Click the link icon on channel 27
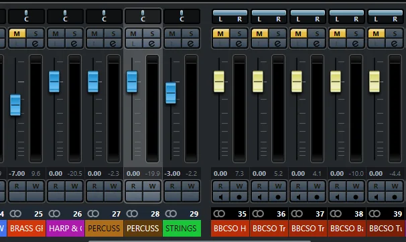 pyautogui.click(x=93, y=214)
